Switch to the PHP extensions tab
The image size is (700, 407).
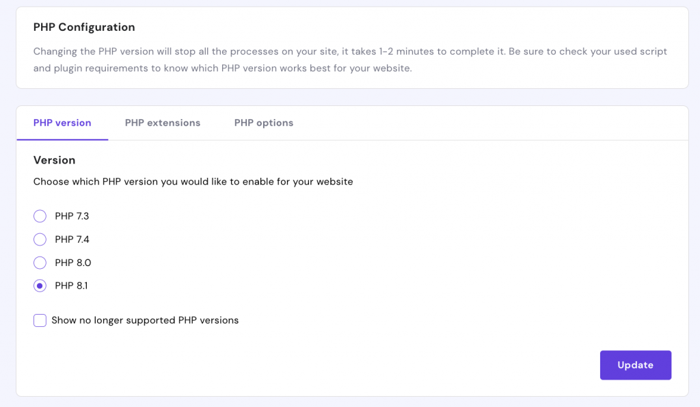coord(162,122)
